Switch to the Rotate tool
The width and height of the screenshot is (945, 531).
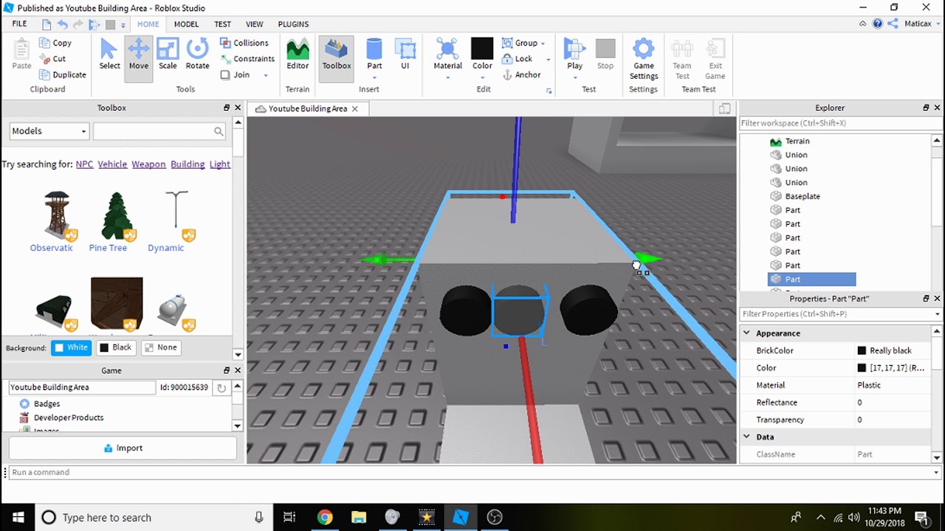197,54
